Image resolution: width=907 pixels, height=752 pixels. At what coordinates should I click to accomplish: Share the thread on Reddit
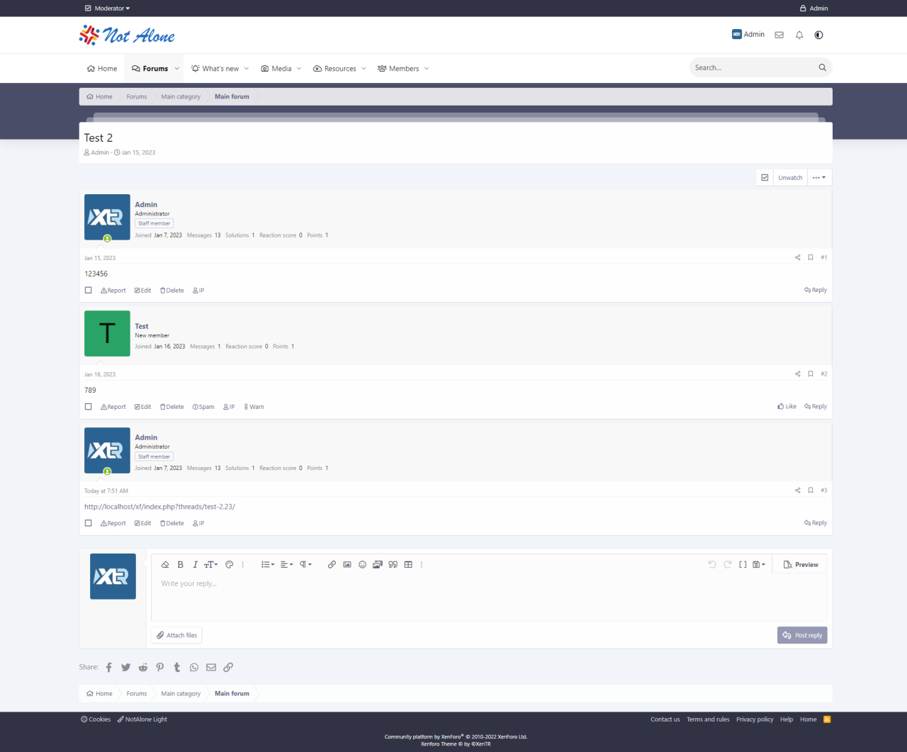(x=143, y=668)
